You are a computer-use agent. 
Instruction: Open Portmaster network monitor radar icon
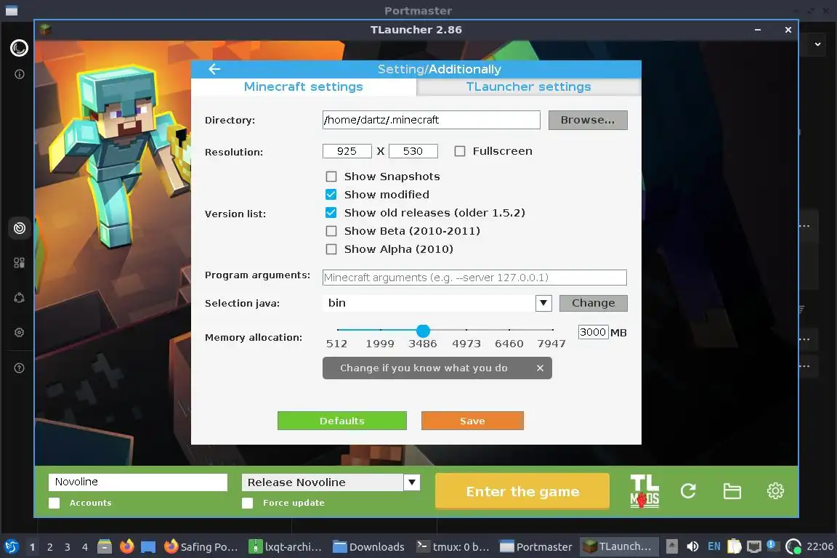pos(19,228)
